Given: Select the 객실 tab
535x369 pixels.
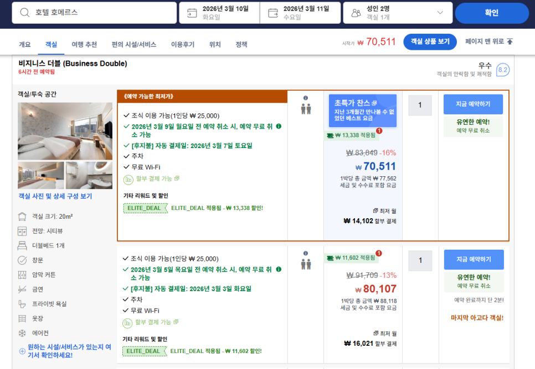Looking at the screenshot, I should (51, 44).
